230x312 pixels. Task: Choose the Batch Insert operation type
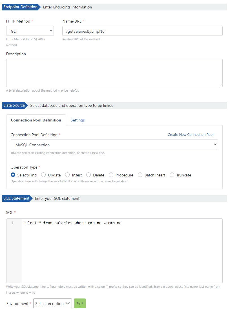point(140,175)
